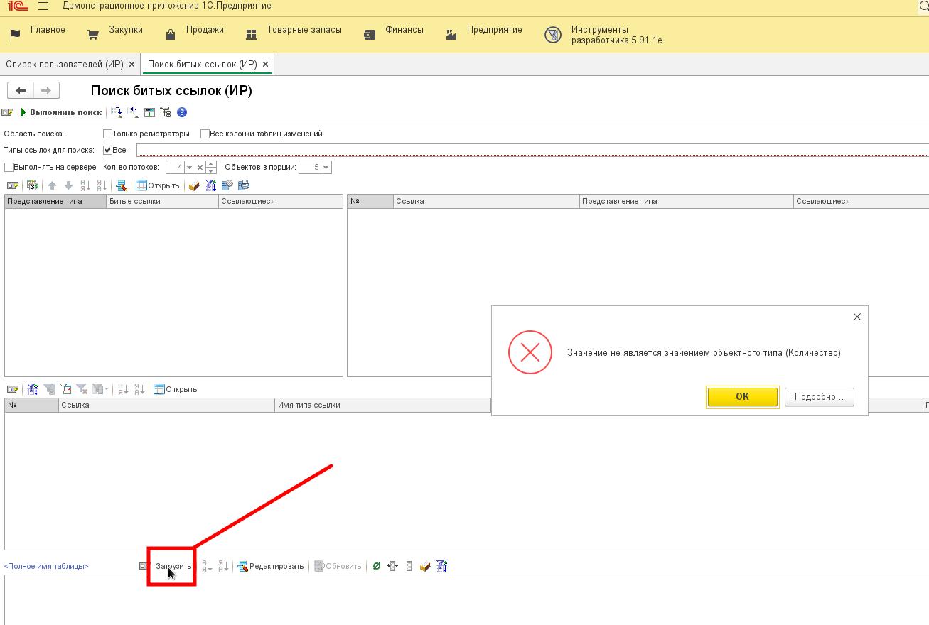Screen dimensions: 929x625
Task: Click the hamburger main menu icon
Action: click(x=43, y=6)
